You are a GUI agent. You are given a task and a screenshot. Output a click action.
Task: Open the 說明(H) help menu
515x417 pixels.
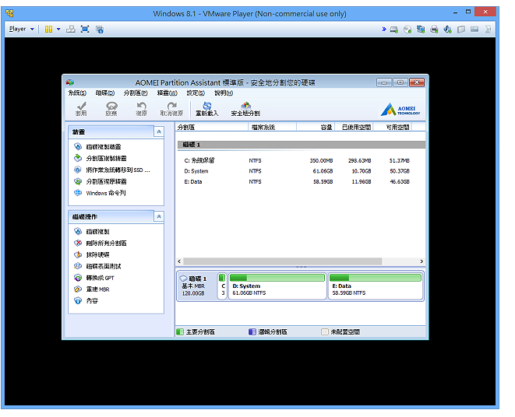(x=224, y=93)
